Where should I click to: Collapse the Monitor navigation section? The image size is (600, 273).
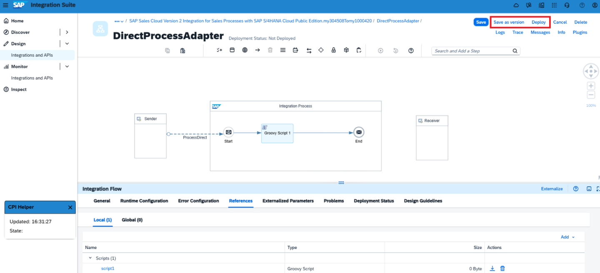pos(67,66)
